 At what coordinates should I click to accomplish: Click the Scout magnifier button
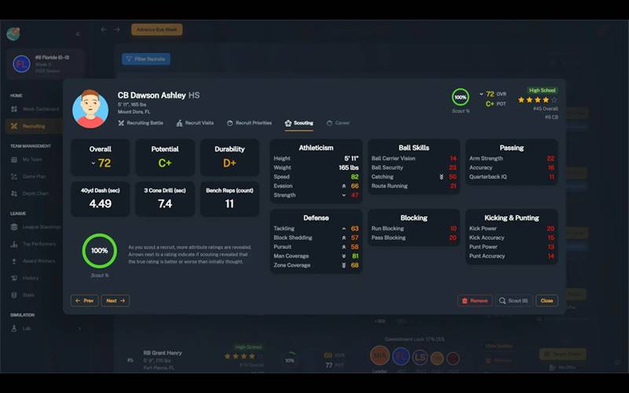click(514, 300)
